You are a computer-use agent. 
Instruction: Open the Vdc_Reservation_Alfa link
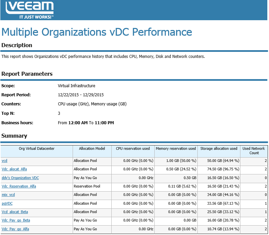[x=19, y=186]
